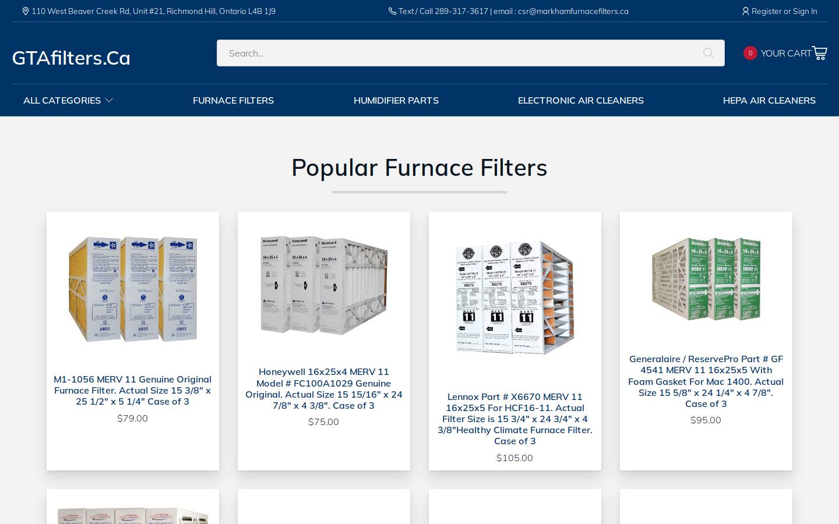Open the shopping cart icon
The height and width of the screenshot is (524, 839).
[820, 53]
